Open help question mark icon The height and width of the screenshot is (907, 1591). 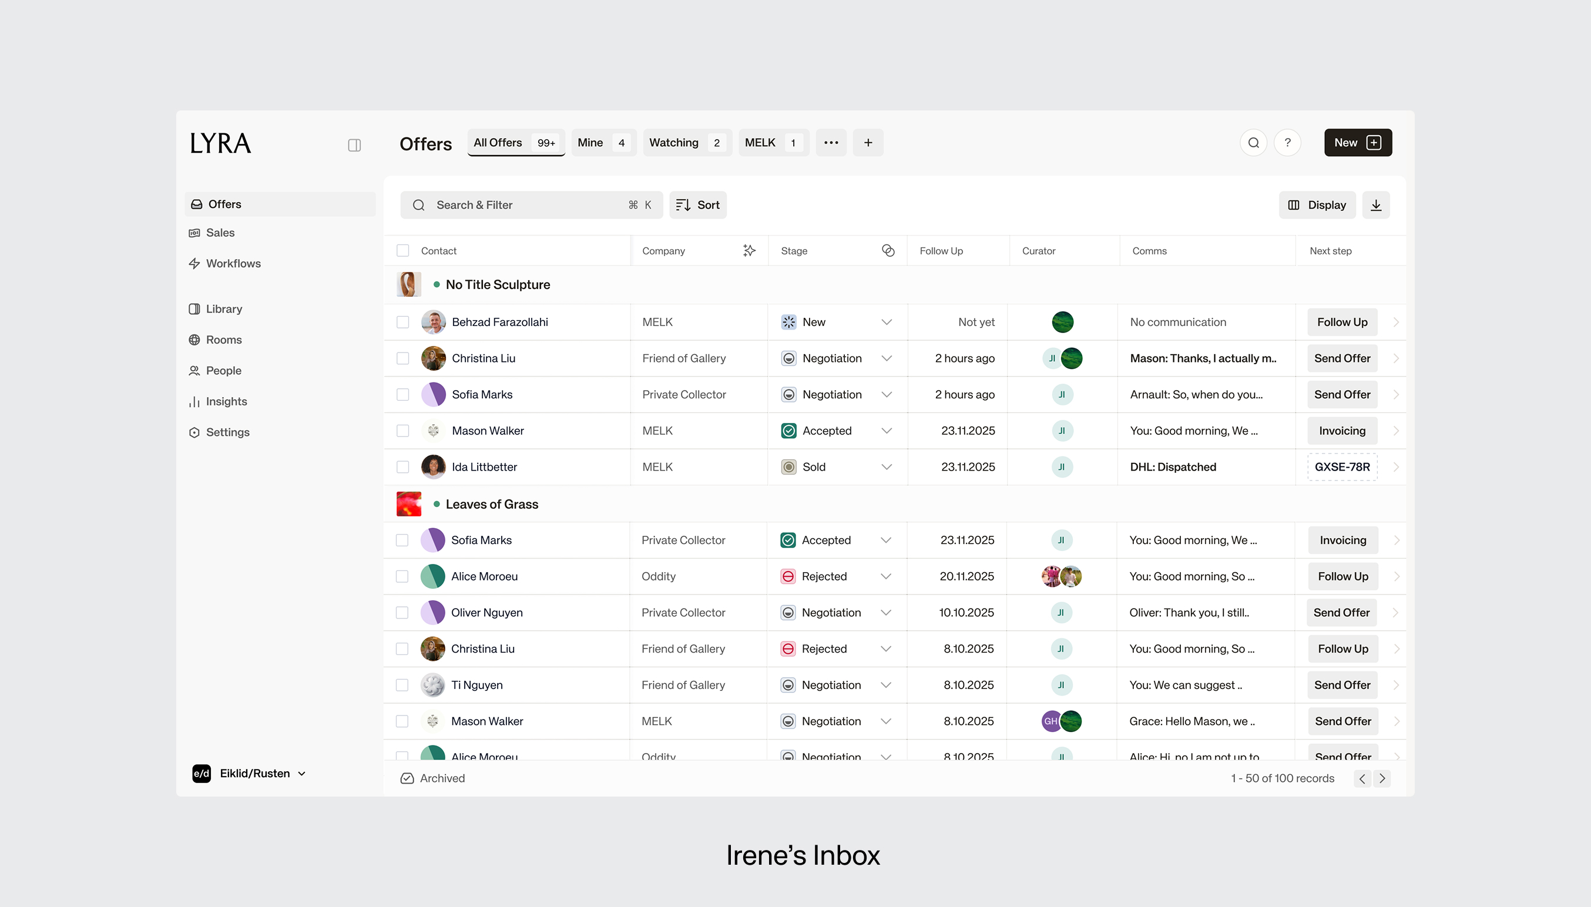pyautogui.click(x=1287, y=143)
